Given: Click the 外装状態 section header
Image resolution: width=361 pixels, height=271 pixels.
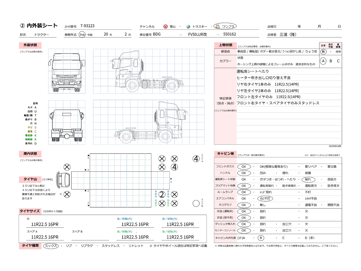Looking at the screenshot, I should click(x=30, y=45).
